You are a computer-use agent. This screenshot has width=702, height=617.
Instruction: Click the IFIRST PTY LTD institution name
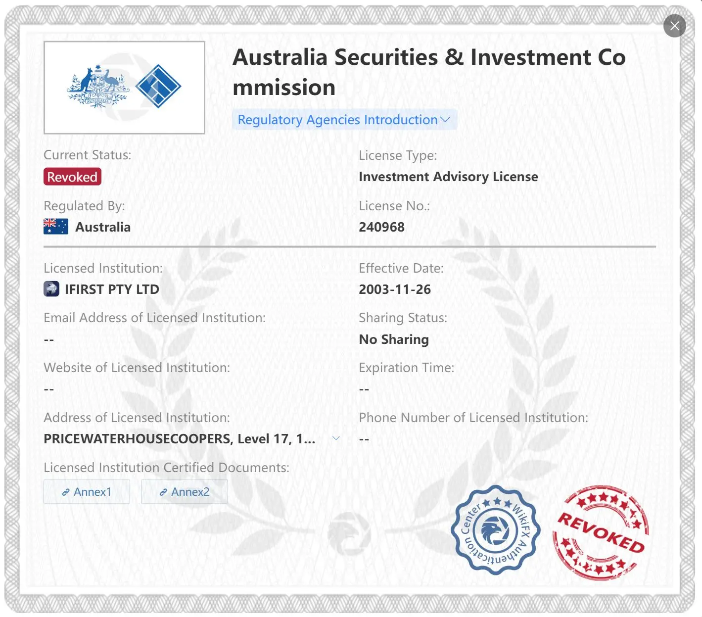(112, 289)
